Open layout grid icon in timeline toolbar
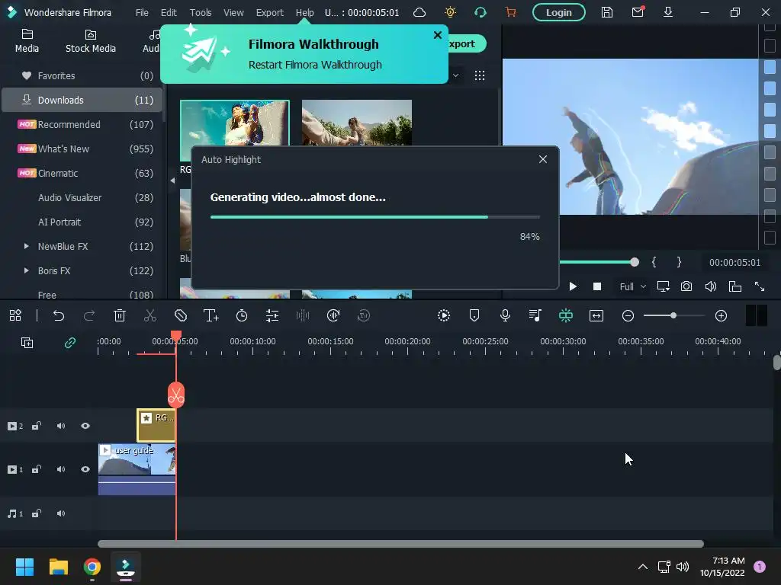 (15, 315)
